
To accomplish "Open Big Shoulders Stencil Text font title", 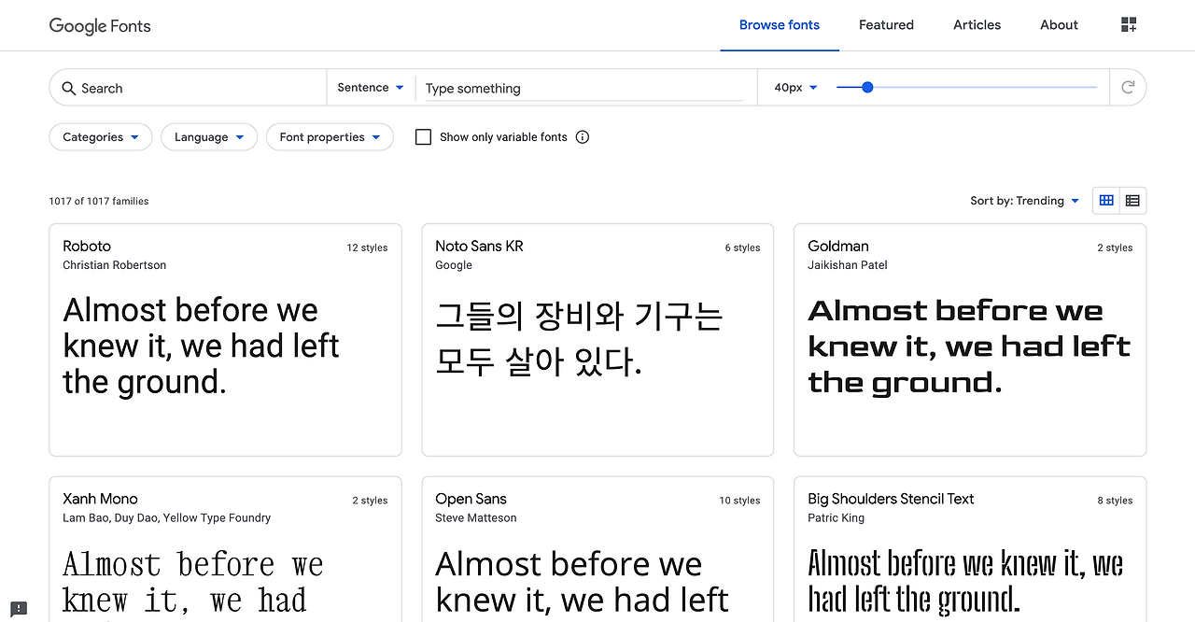I will tap(891, 499).
